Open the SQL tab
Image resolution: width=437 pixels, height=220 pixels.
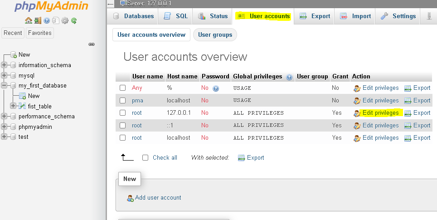click(x=175, y=16)
